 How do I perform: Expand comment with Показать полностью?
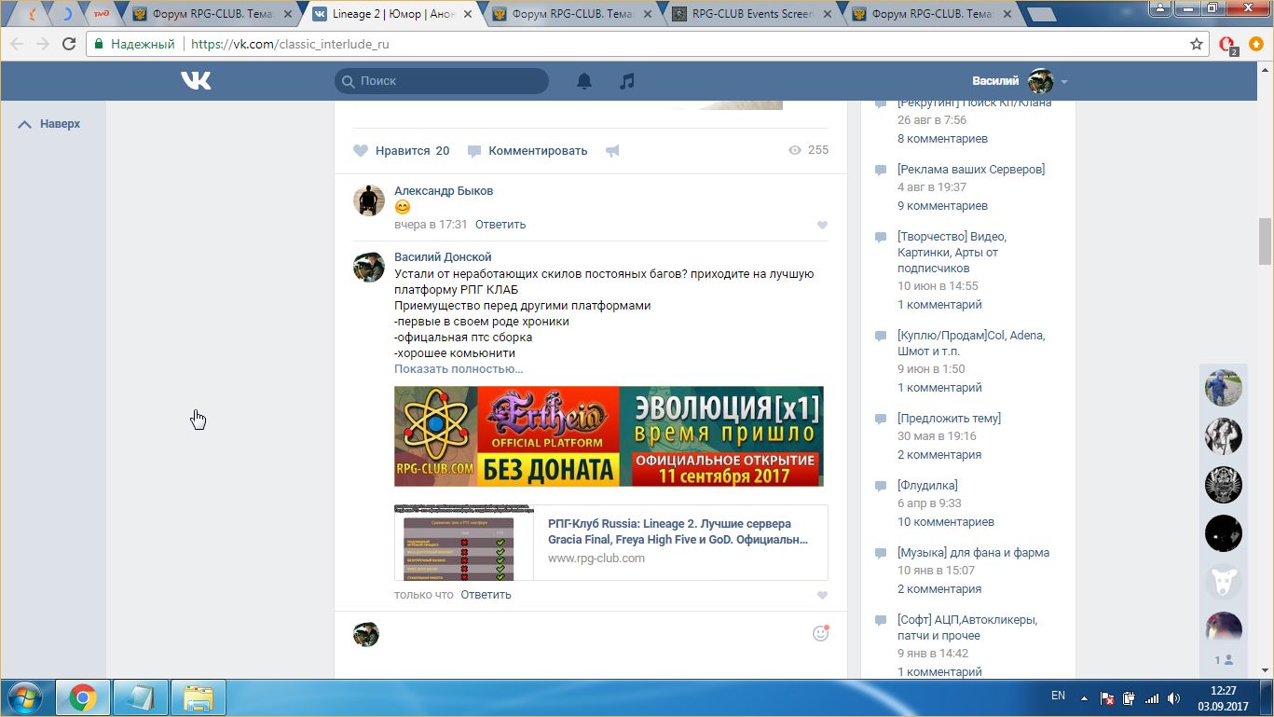(x=459, y=368)
